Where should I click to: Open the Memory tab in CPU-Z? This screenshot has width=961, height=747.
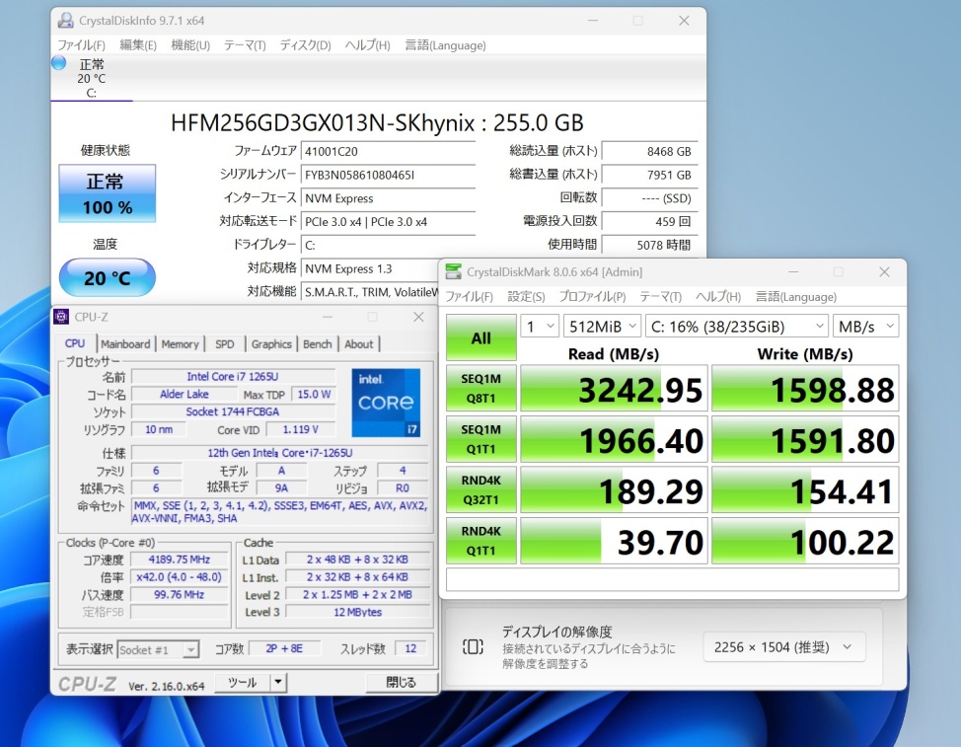coord(180,343)
